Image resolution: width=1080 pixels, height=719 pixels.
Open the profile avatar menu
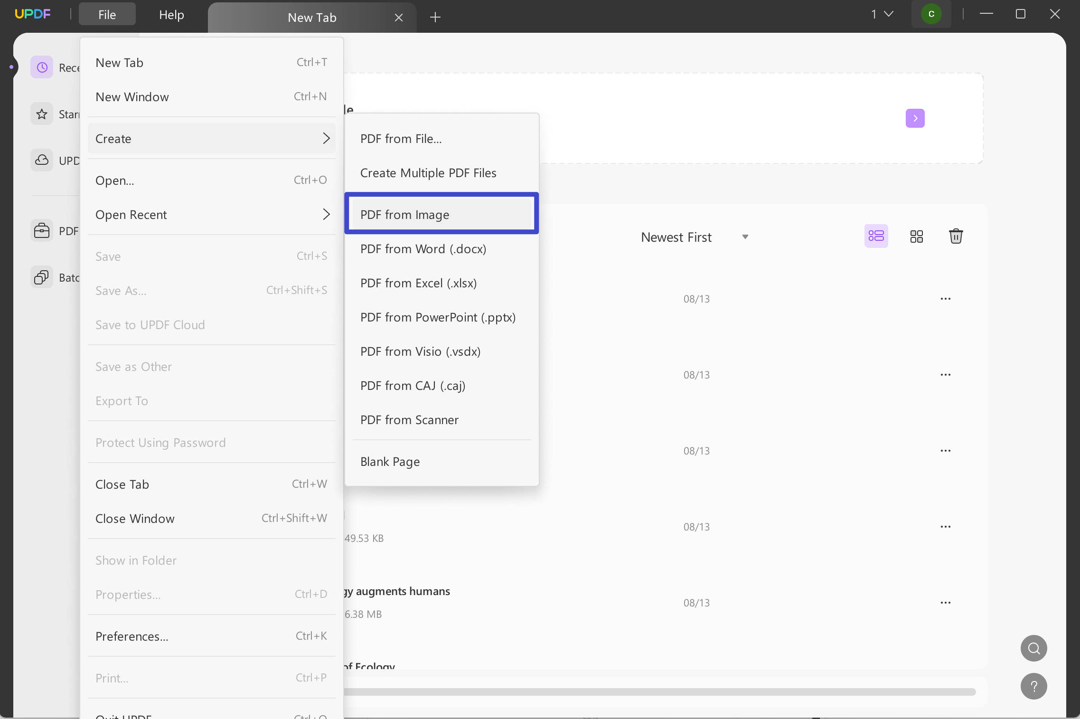[930, 14]
